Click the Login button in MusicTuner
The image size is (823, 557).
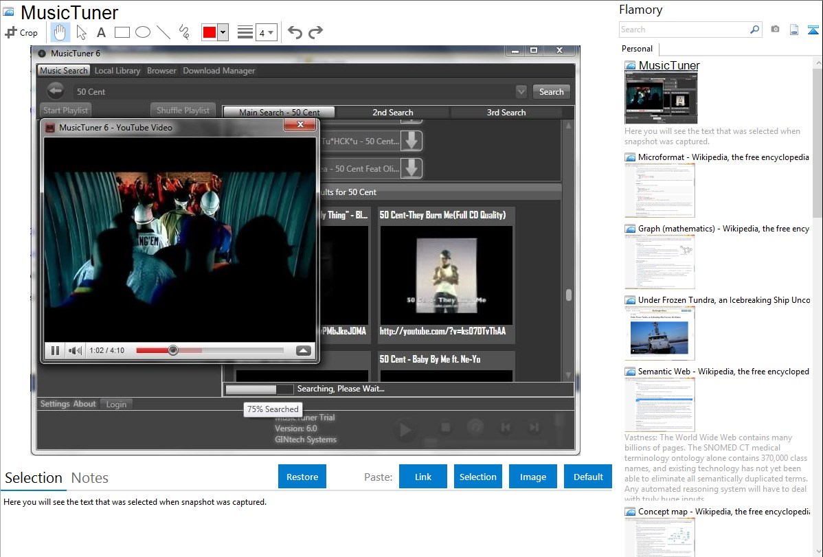click(x=116, y=405)
